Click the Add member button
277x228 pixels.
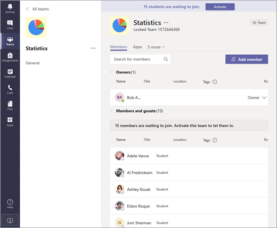click(x=247, y=60)
